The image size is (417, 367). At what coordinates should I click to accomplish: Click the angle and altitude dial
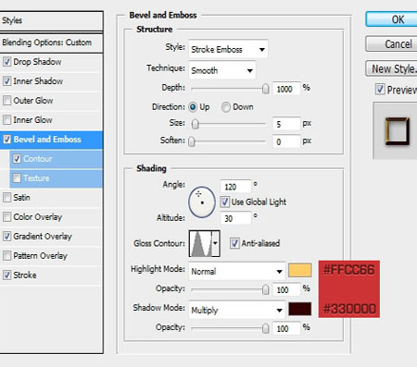[x=202, y=202]
